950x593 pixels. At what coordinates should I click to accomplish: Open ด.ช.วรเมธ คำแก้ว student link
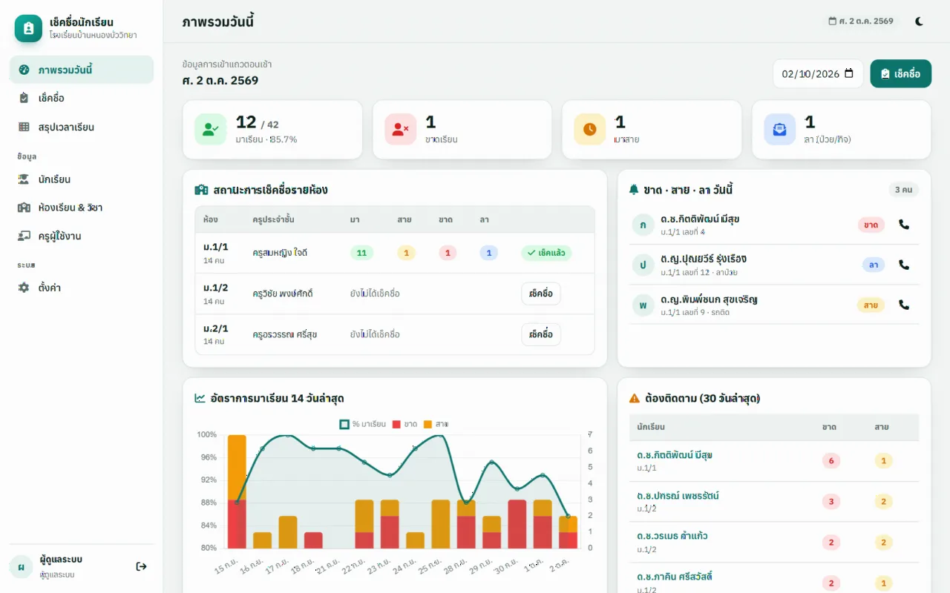[x=671, y=536]
